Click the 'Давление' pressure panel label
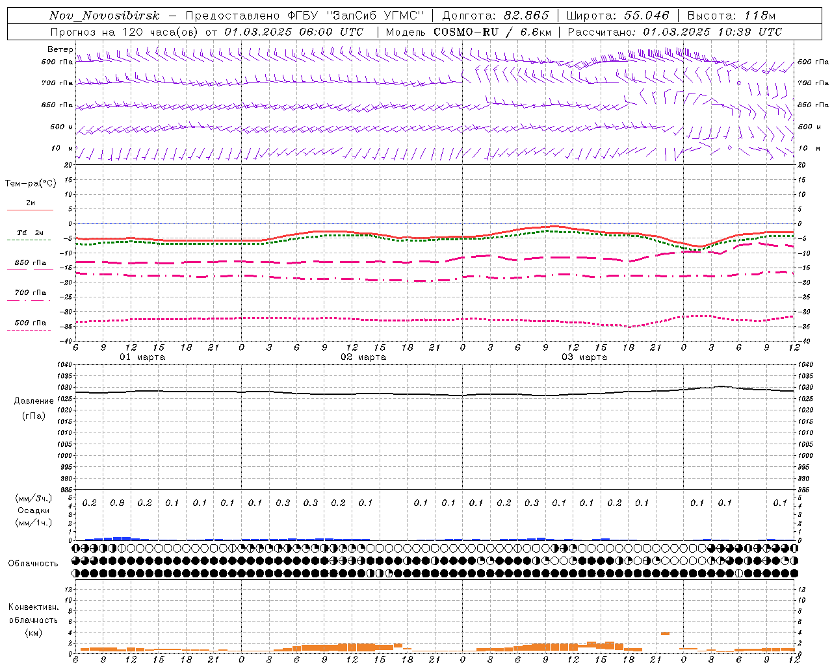 click(33, 401)
